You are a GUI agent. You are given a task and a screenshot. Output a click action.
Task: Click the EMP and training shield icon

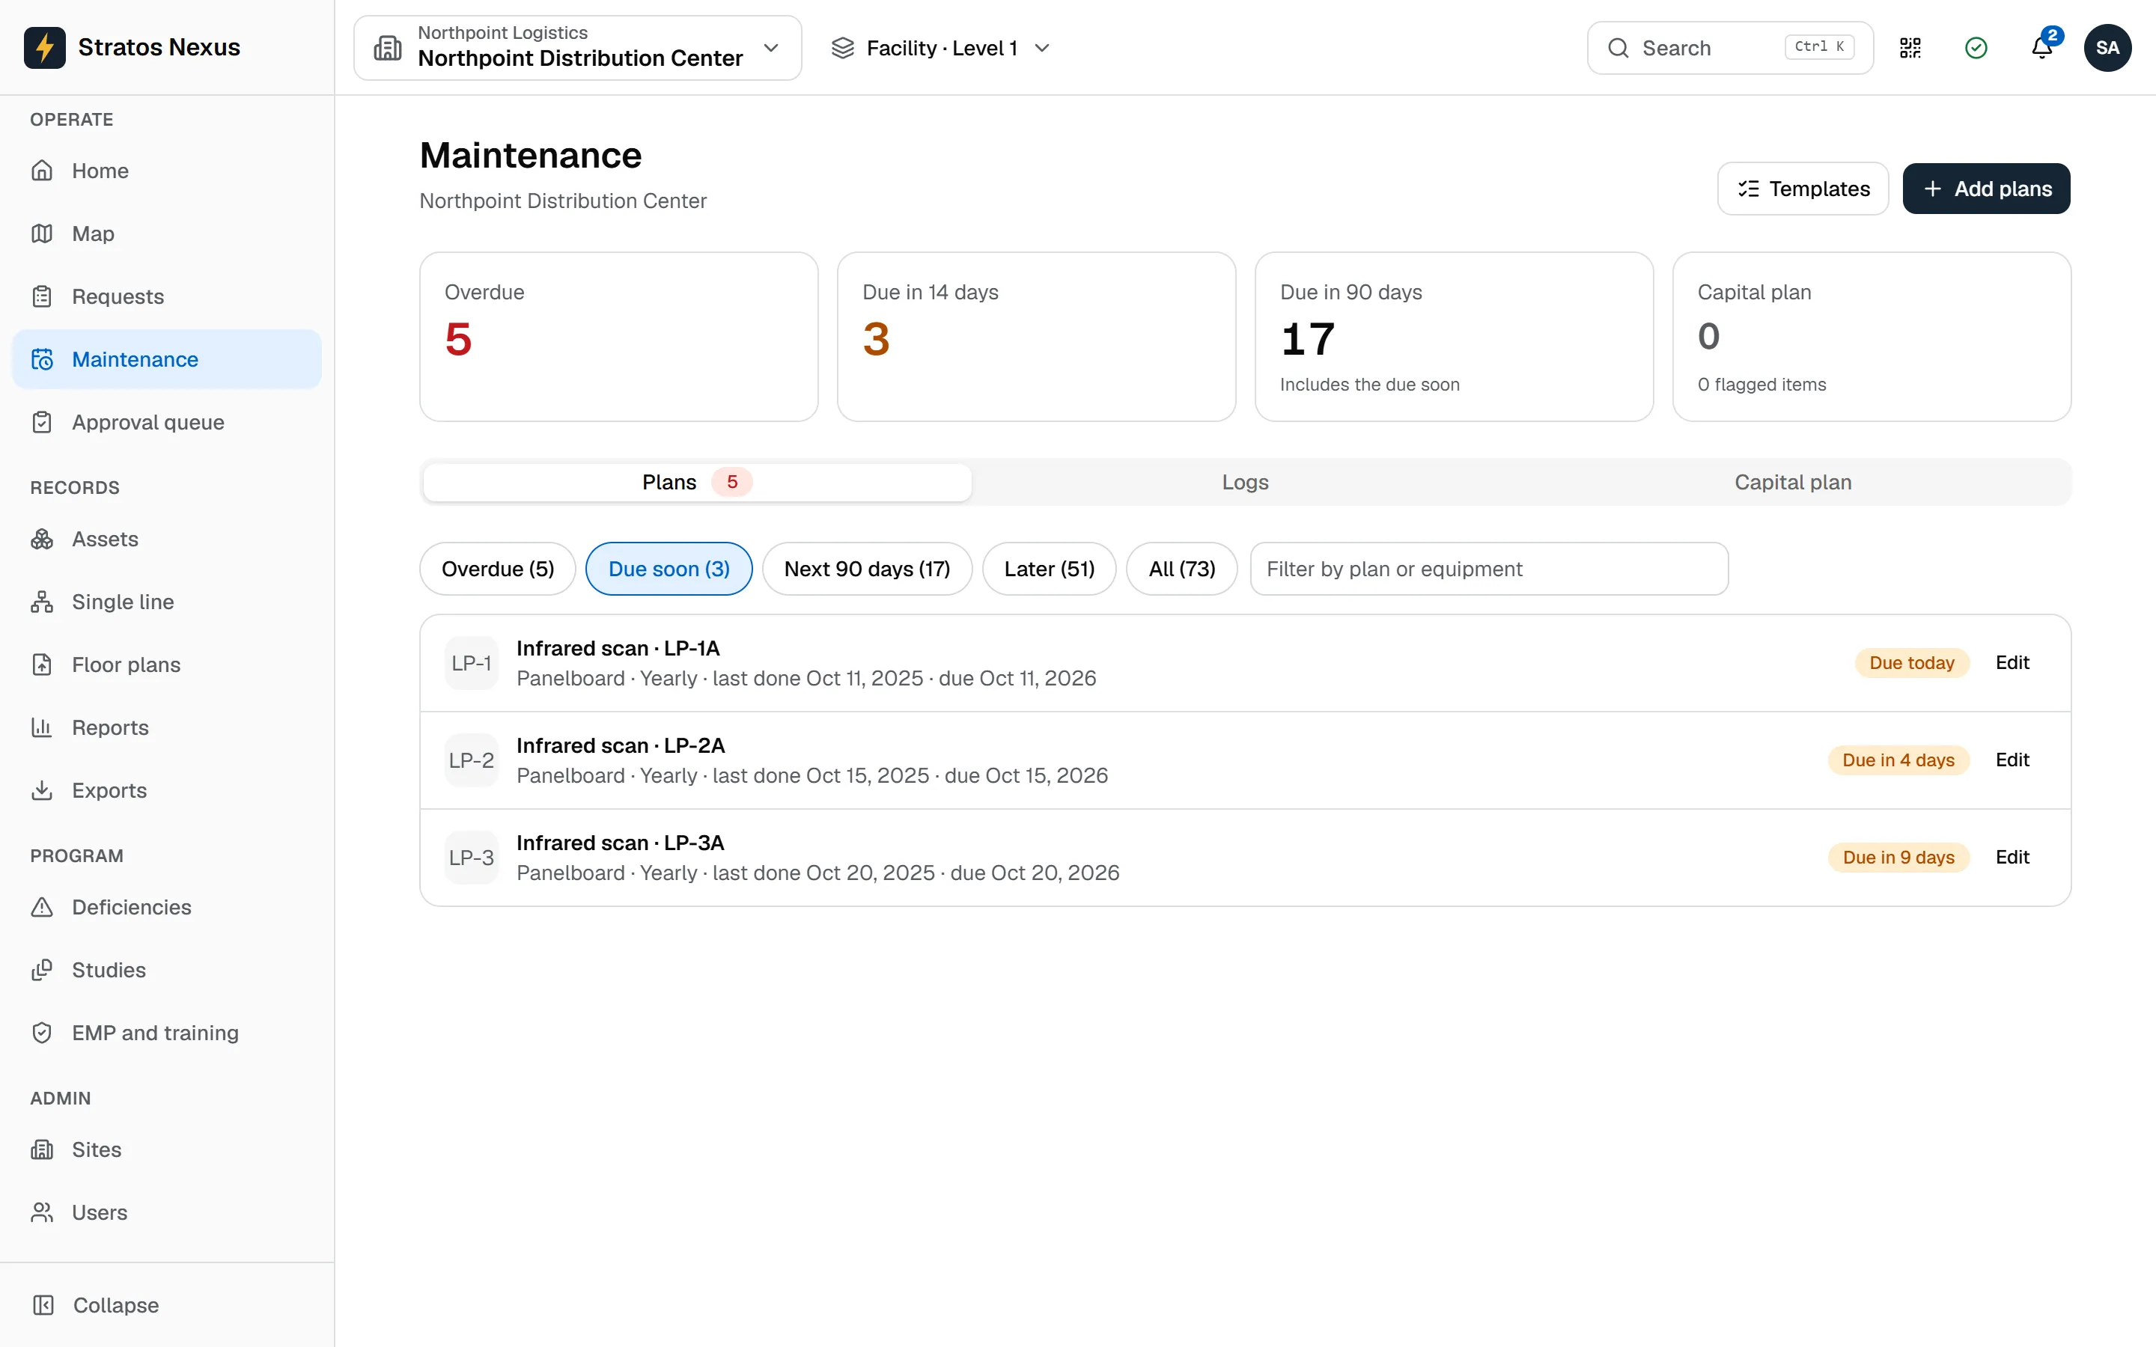(x=42, y=1033)
